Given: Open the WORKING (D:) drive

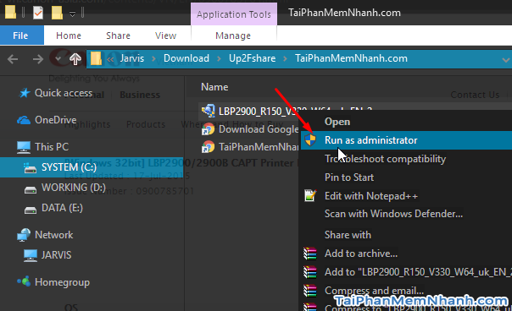Looking at the screenshot, I should [74, 188].
